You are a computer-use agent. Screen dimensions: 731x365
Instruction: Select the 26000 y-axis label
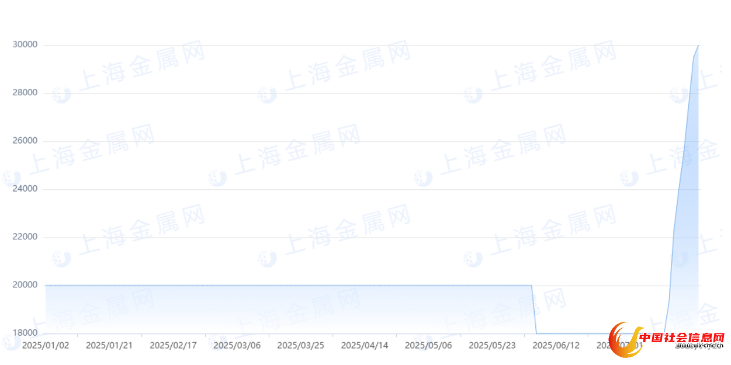click(25, 141)
